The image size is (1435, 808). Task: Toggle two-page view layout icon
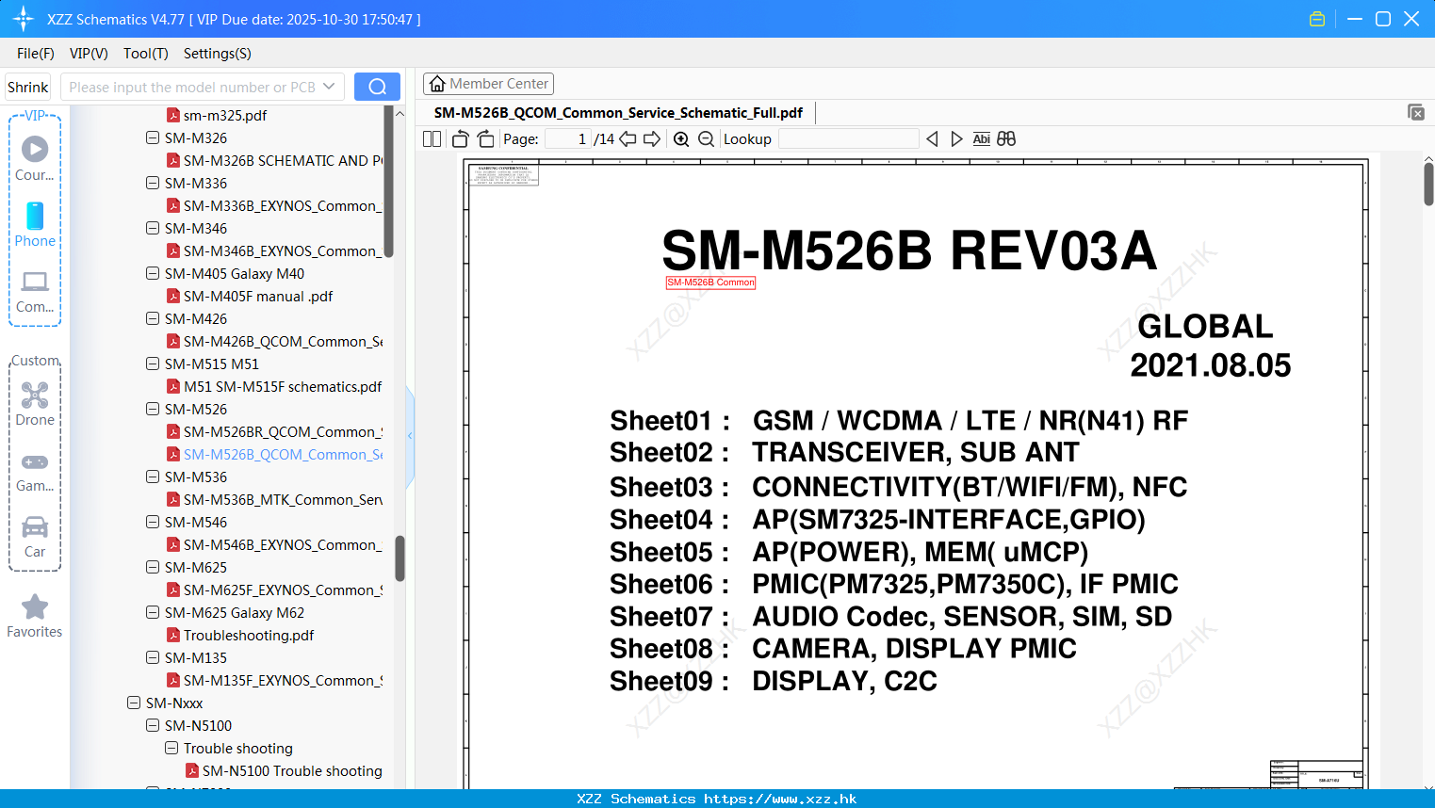[432, 138]
